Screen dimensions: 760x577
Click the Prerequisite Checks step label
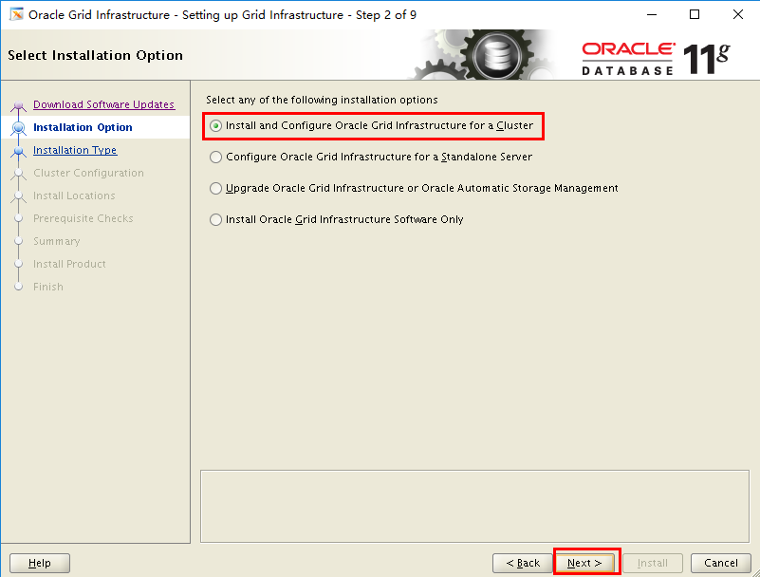83,218
